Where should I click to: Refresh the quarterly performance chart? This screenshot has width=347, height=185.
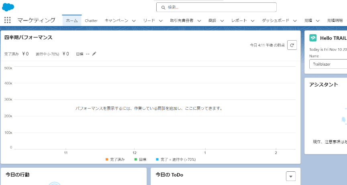point(292,45)
